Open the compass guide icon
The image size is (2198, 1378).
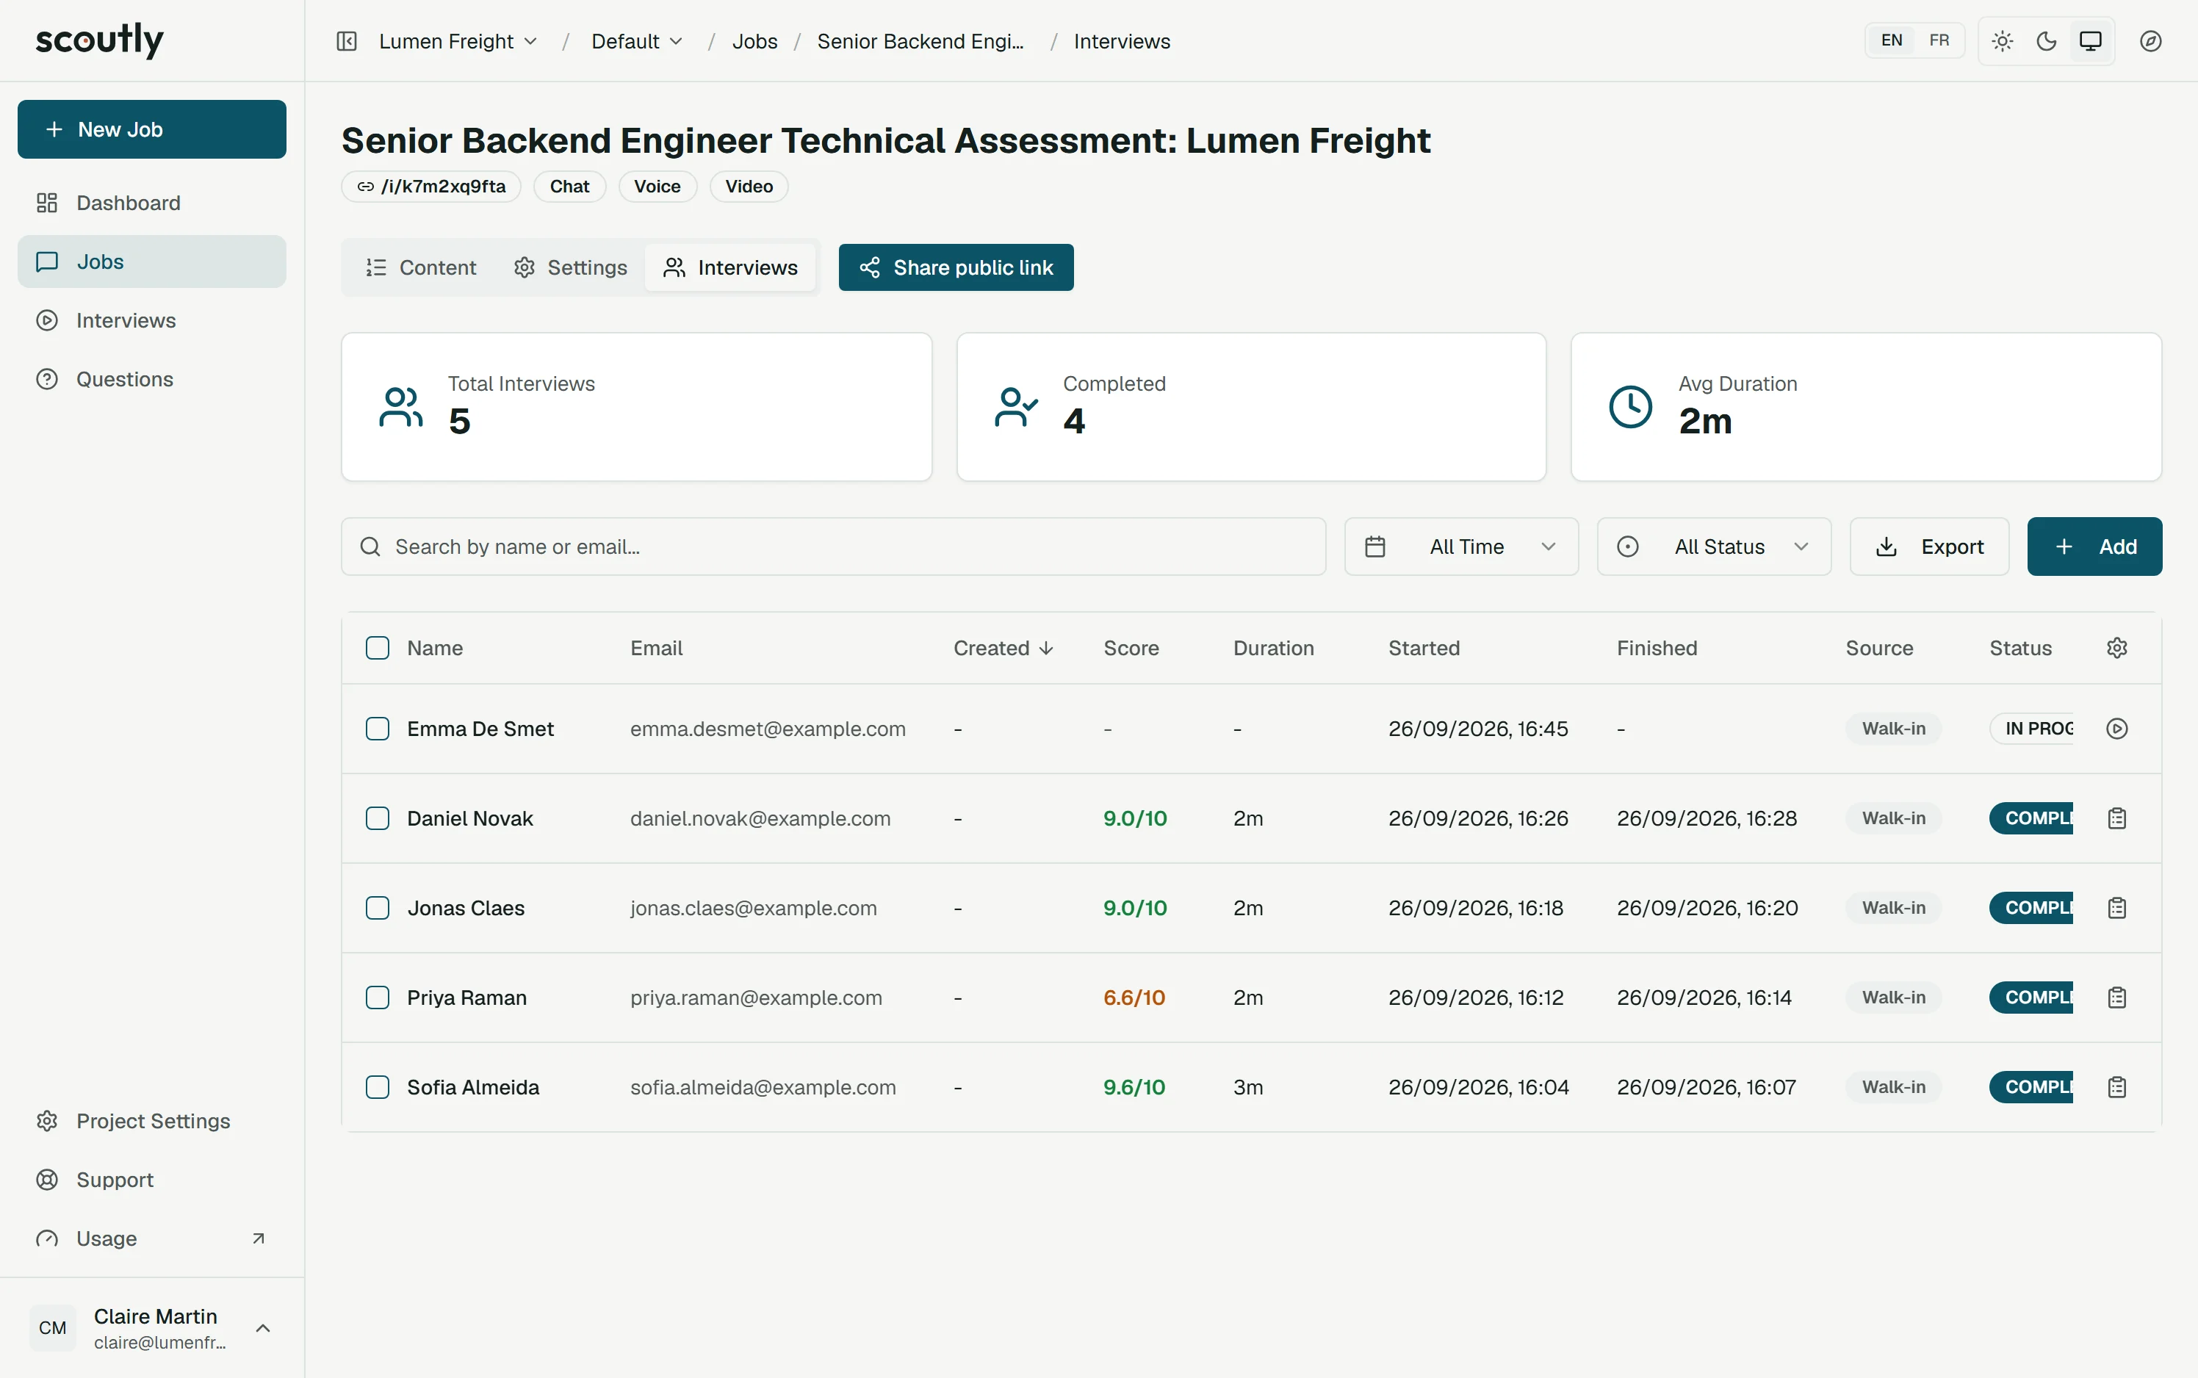click(2150, 41)
